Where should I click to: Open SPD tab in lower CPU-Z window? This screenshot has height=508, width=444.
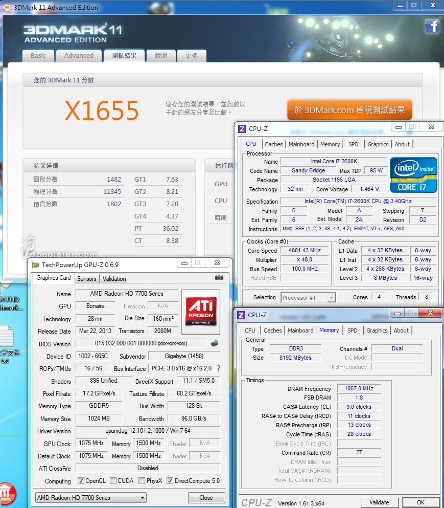click(x=353, y=330)
